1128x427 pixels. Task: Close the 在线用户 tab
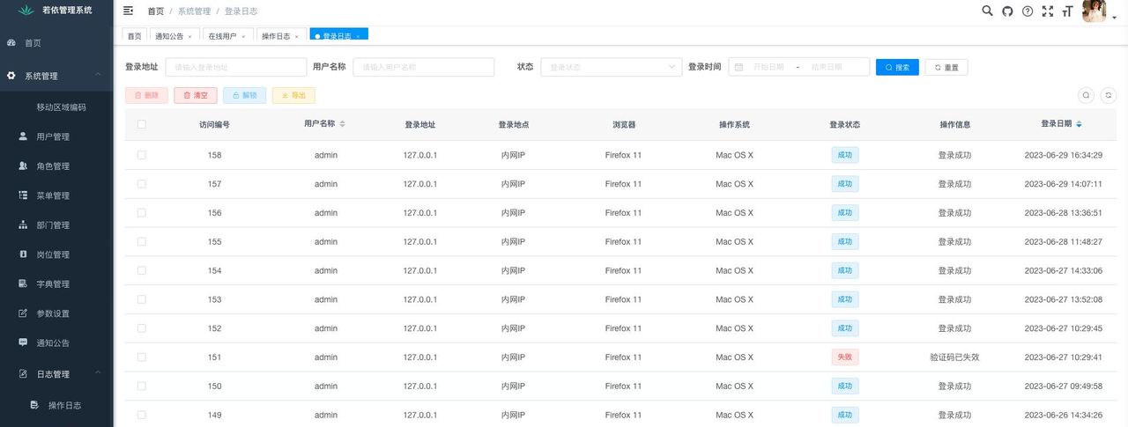click(x=243, y=37)
